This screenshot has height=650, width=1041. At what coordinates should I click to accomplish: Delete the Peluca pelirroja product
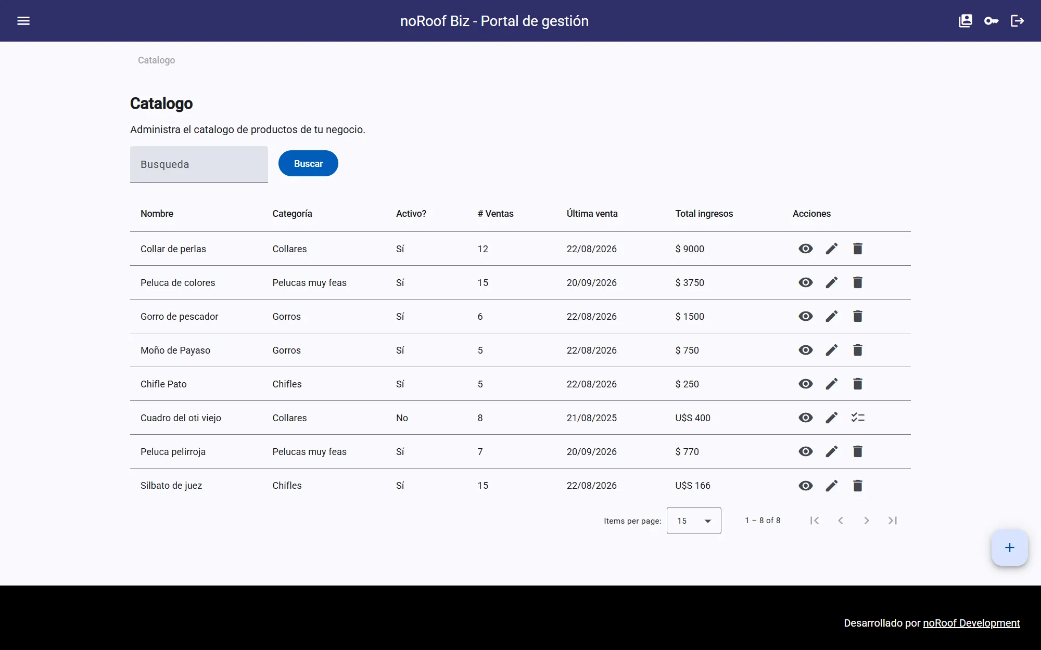[x=858, y=451]
